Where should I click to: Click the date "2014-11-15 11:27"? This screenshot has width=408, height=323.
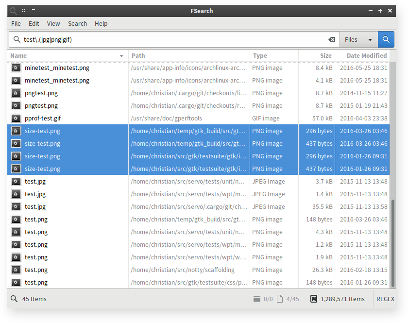click(x=363, y=93)
